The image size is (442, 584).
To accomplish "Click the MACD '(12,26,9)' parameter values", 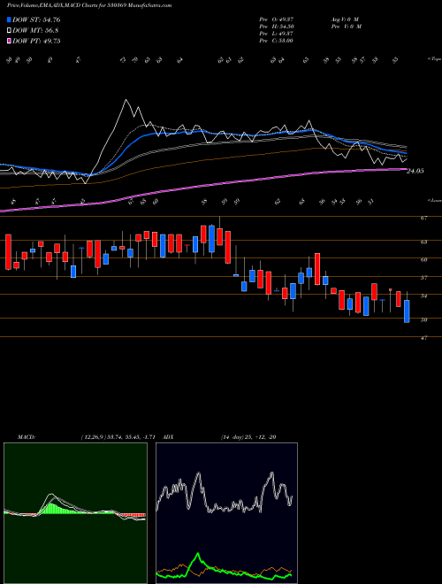I will point(120,437).
